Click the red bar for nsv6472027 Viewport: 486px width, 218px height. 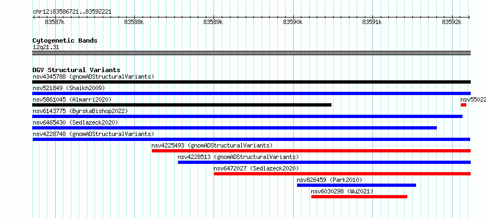(x=342, y=174)
